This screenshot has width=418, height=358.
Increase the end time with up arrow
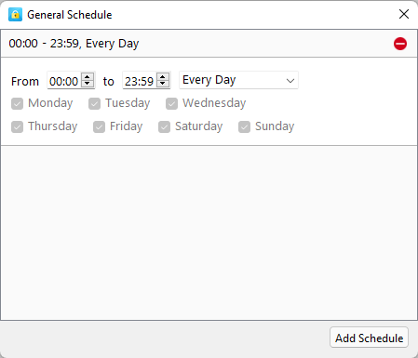pos(163,77)
